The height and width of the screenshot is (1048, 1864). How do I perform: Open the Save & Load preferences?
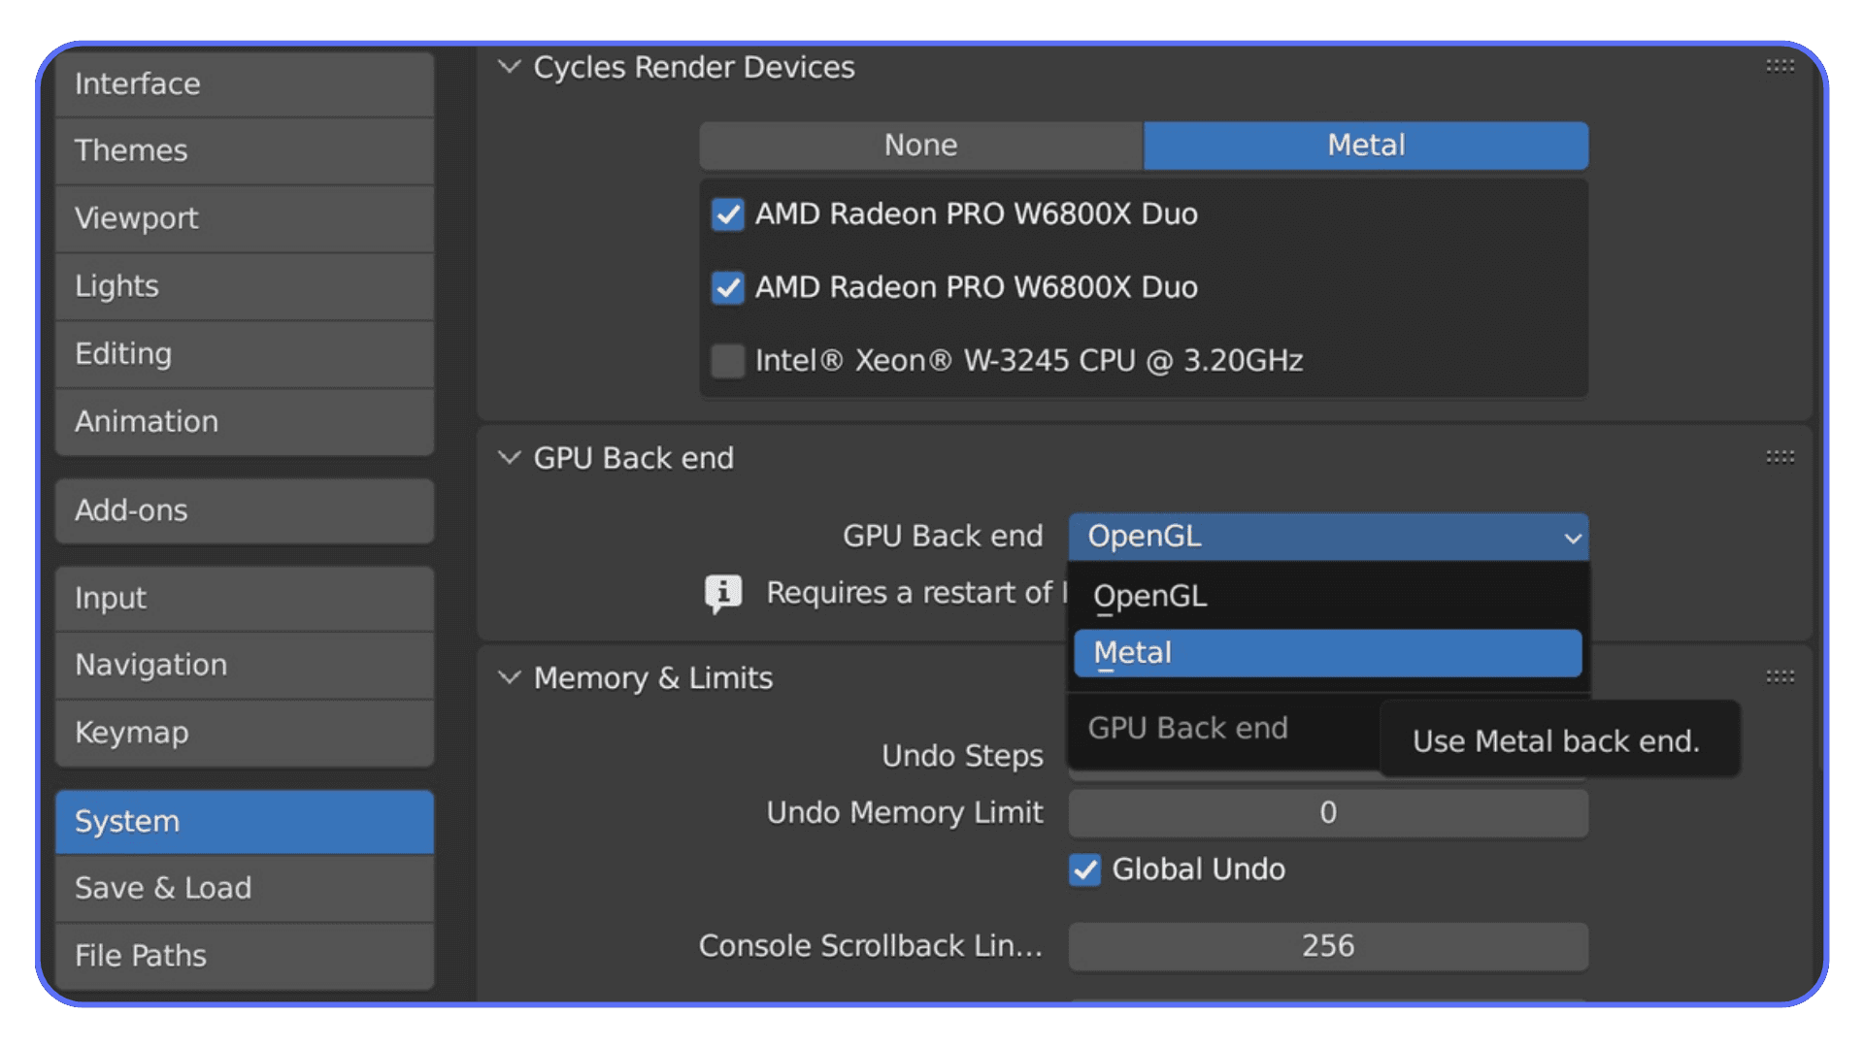pos(243,888)
